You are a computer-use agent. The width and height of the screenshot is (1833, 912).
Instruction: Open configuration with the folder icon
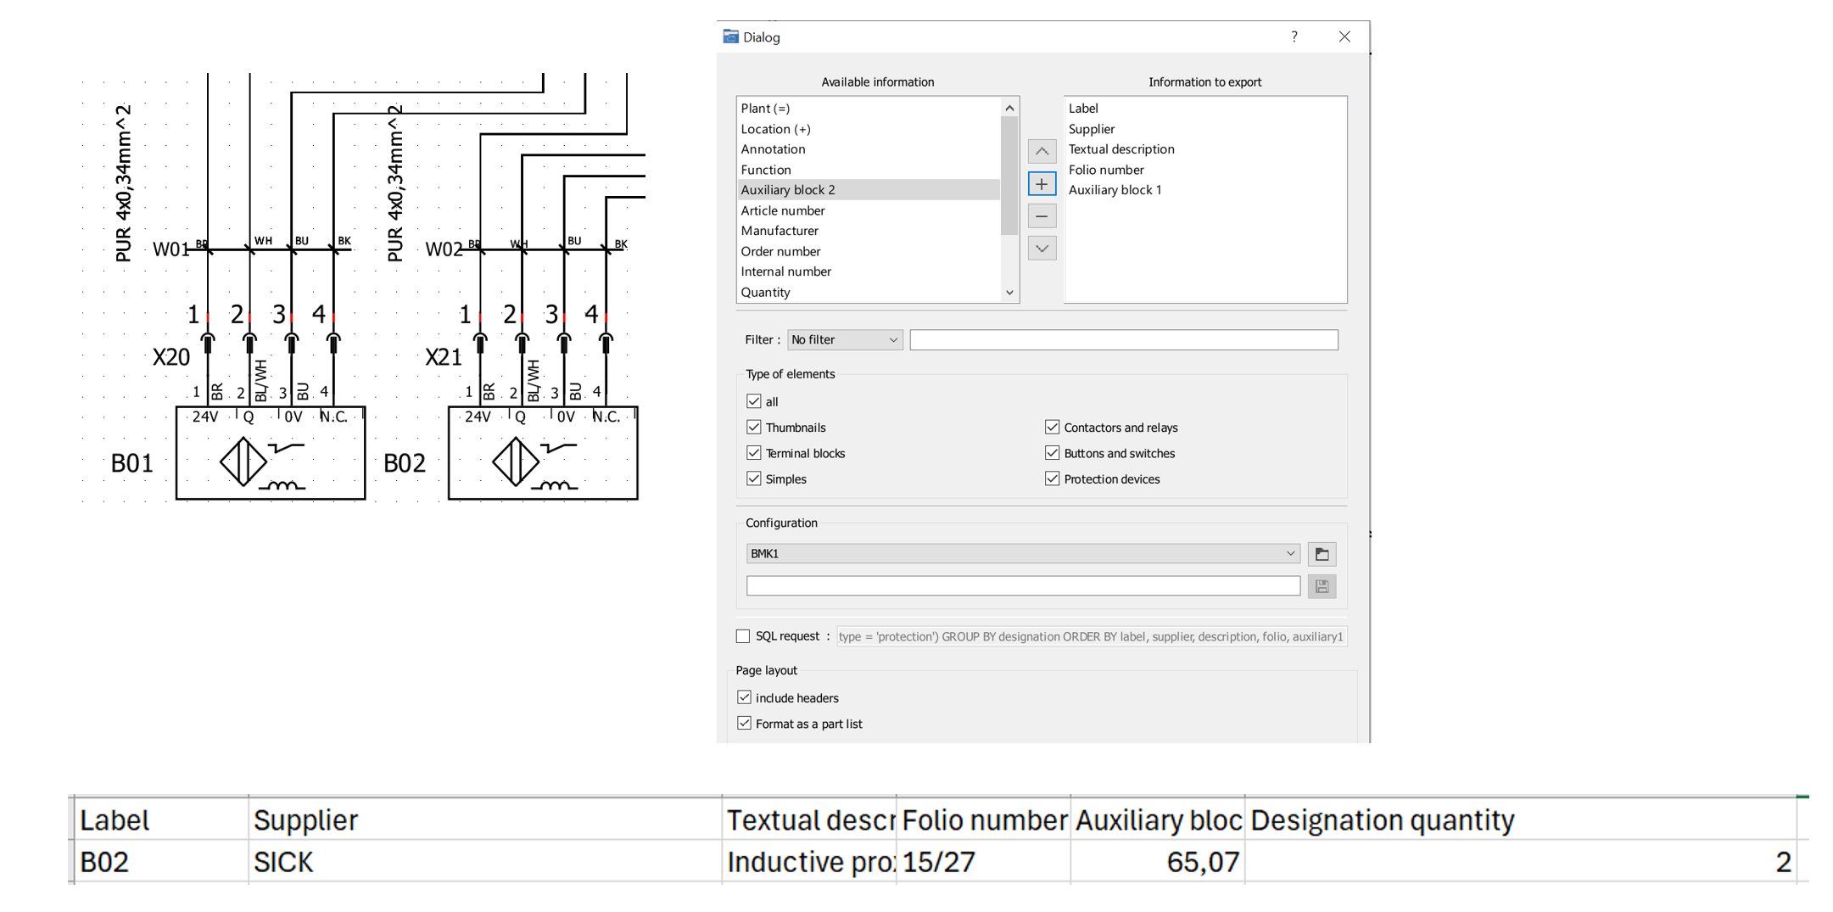click(x=1322, y=554)
